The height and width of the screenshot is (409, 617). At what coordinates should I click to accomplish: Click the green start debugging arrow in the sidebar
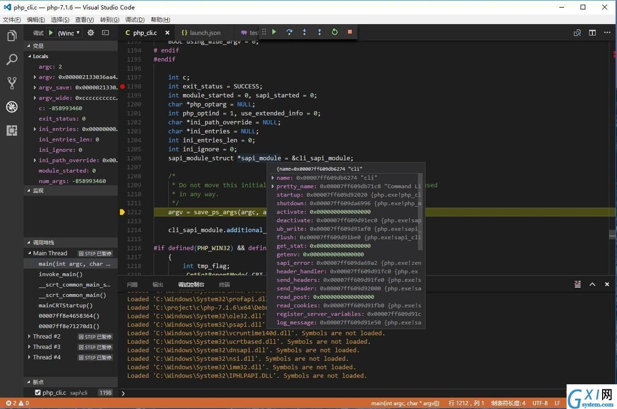coord(51,32)
